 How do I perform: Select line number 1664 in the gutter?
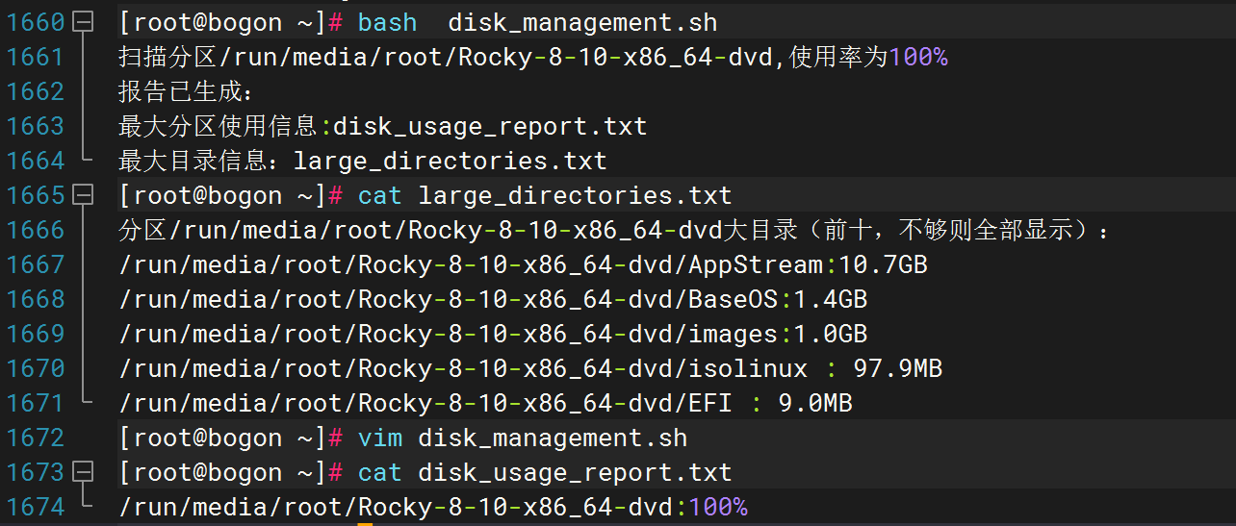click(36, 161)
